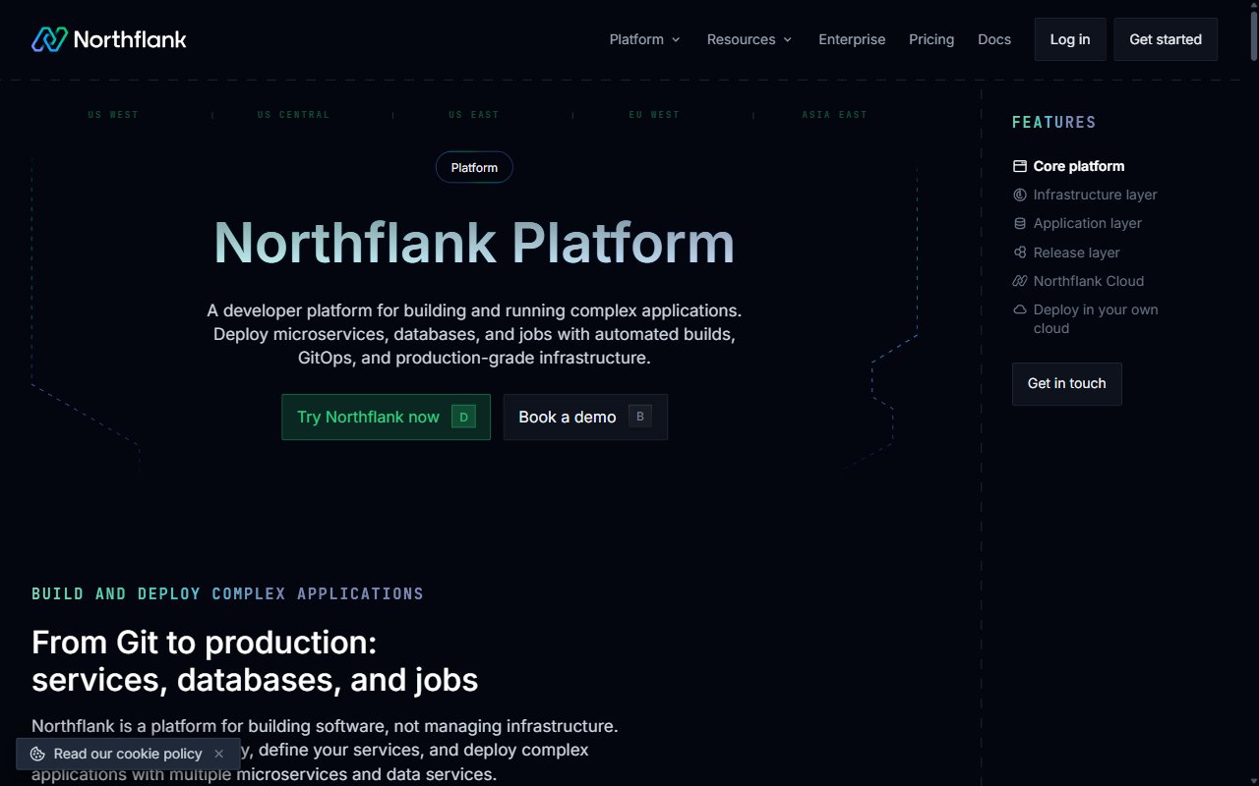Click the Get in touch button
Image resolution: width=1259 pixels, height=786 pixels.
1067,384
